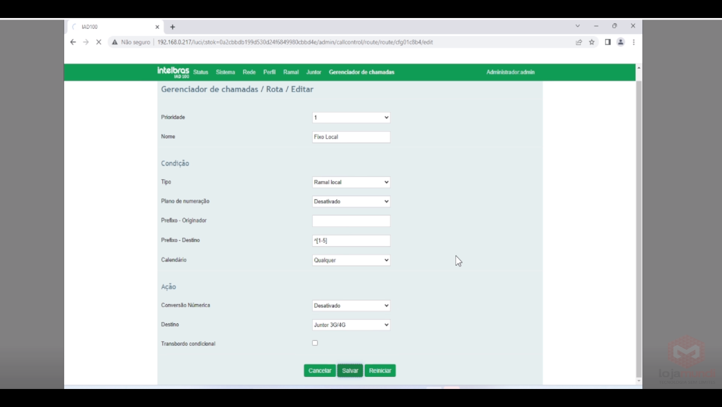Screen dimensions: 722x407
Task: Click the Ação section heading
Action: coord(168,287)
